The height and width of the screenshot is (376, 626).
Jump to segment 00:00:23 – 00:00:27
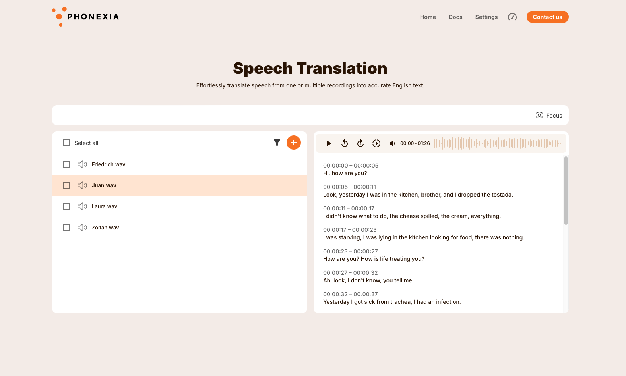(x=351, y=251)
